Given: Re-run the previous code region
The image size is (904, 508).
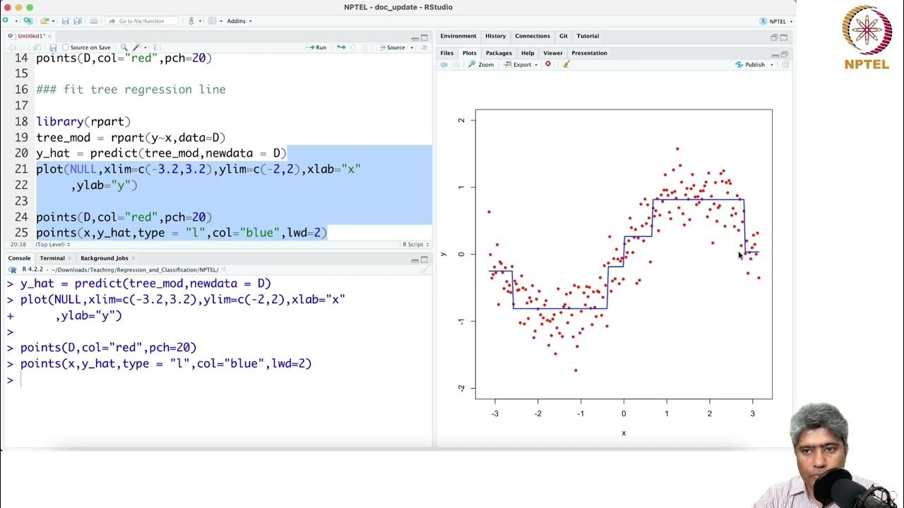Looking at the screenshot, I should (341, 47).
